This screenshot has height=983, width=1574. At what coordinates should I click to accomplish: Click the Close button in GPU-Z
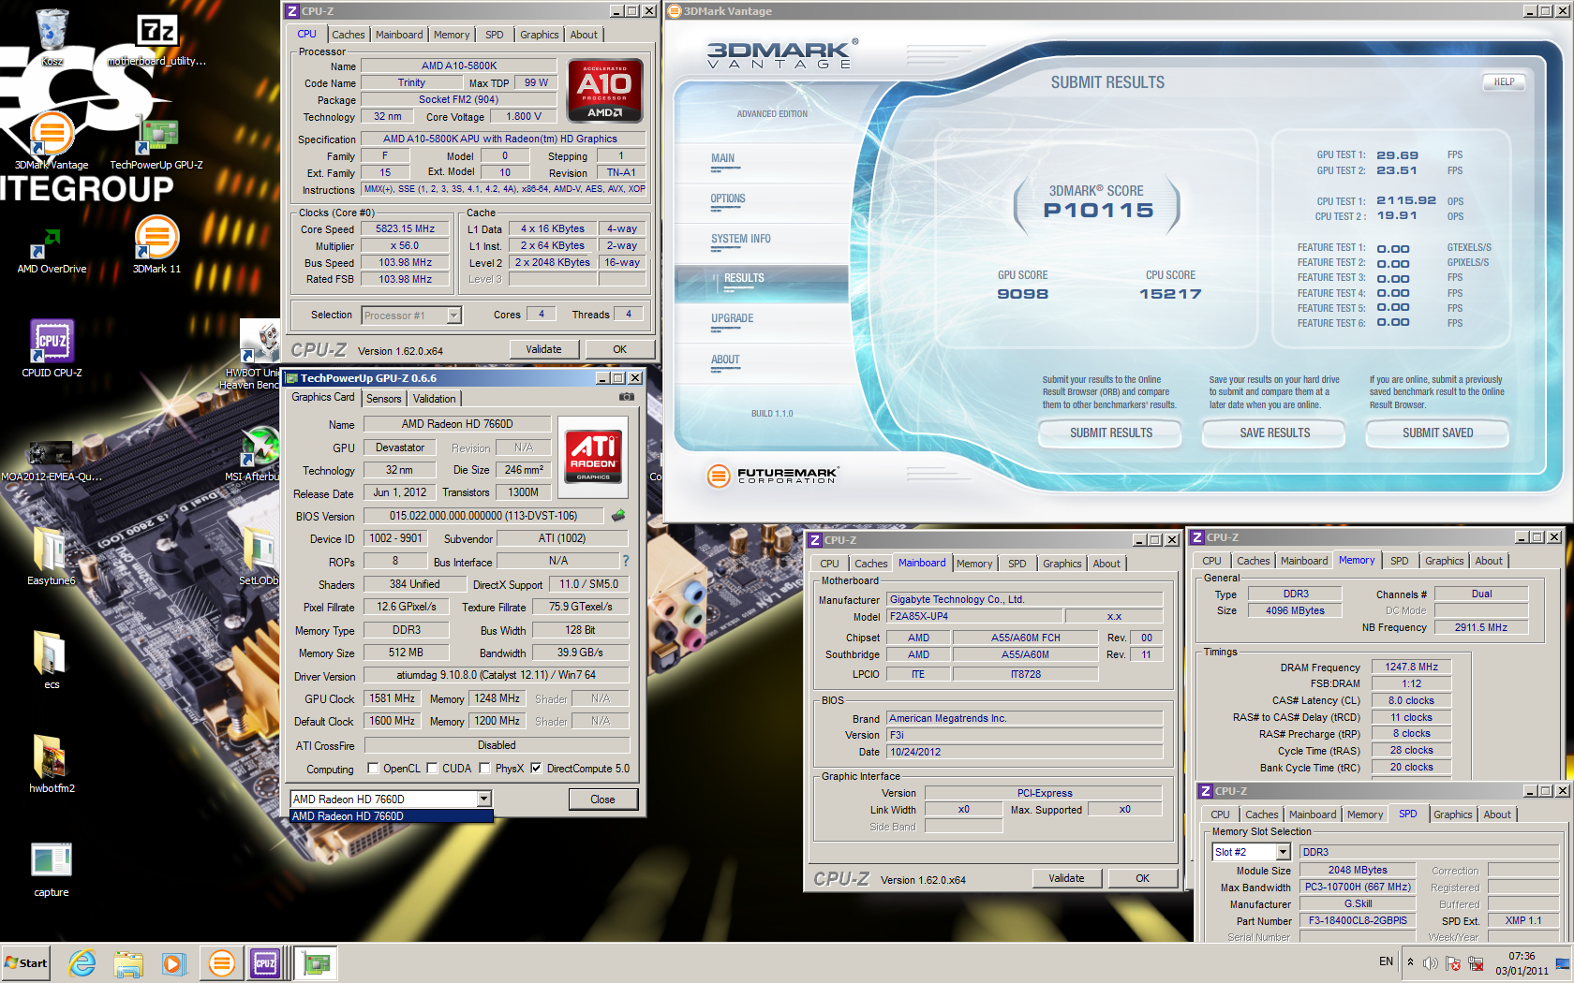click(602, 800)
